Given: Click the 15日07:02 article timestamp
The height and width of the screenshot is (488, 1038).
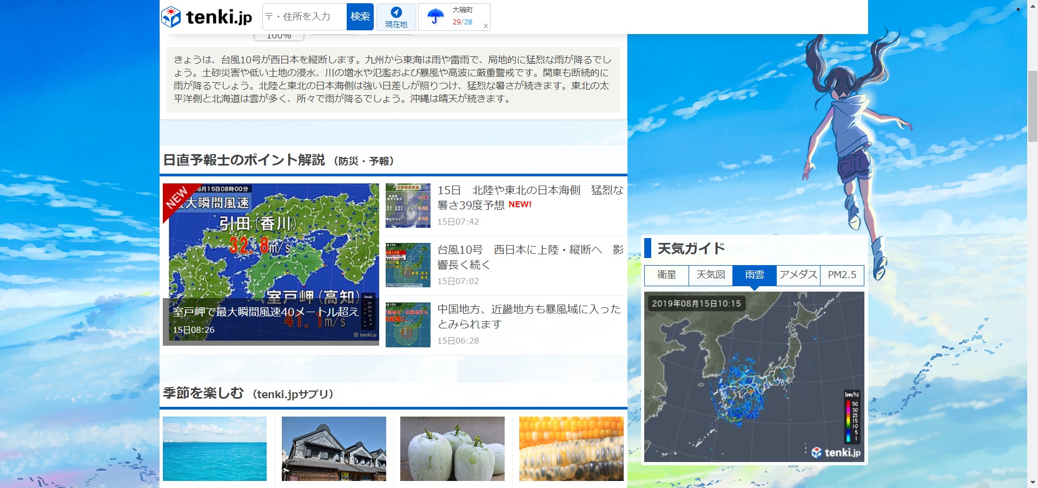Looking at the screenshot, I should [458, 281].
